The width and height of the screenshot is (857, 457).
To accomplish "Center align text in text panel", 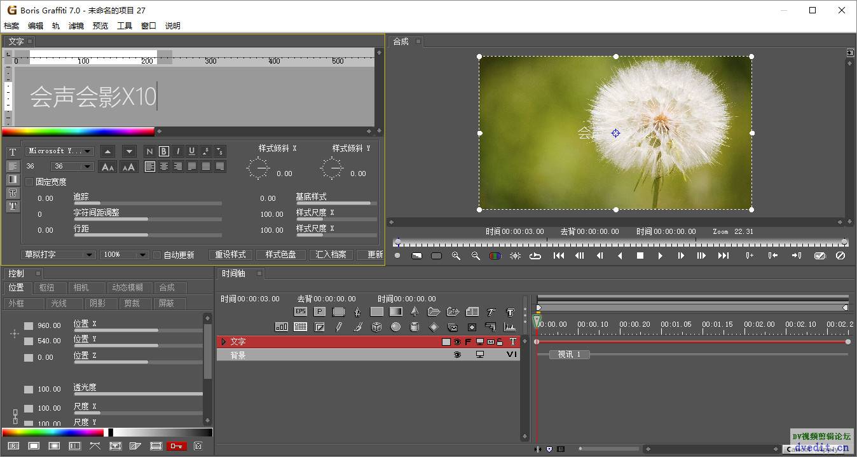I will tap(163, 167).
